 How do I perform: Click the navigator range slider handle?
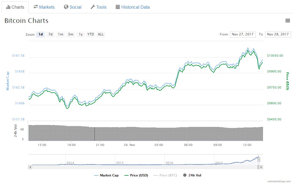(x=259, y=160)
